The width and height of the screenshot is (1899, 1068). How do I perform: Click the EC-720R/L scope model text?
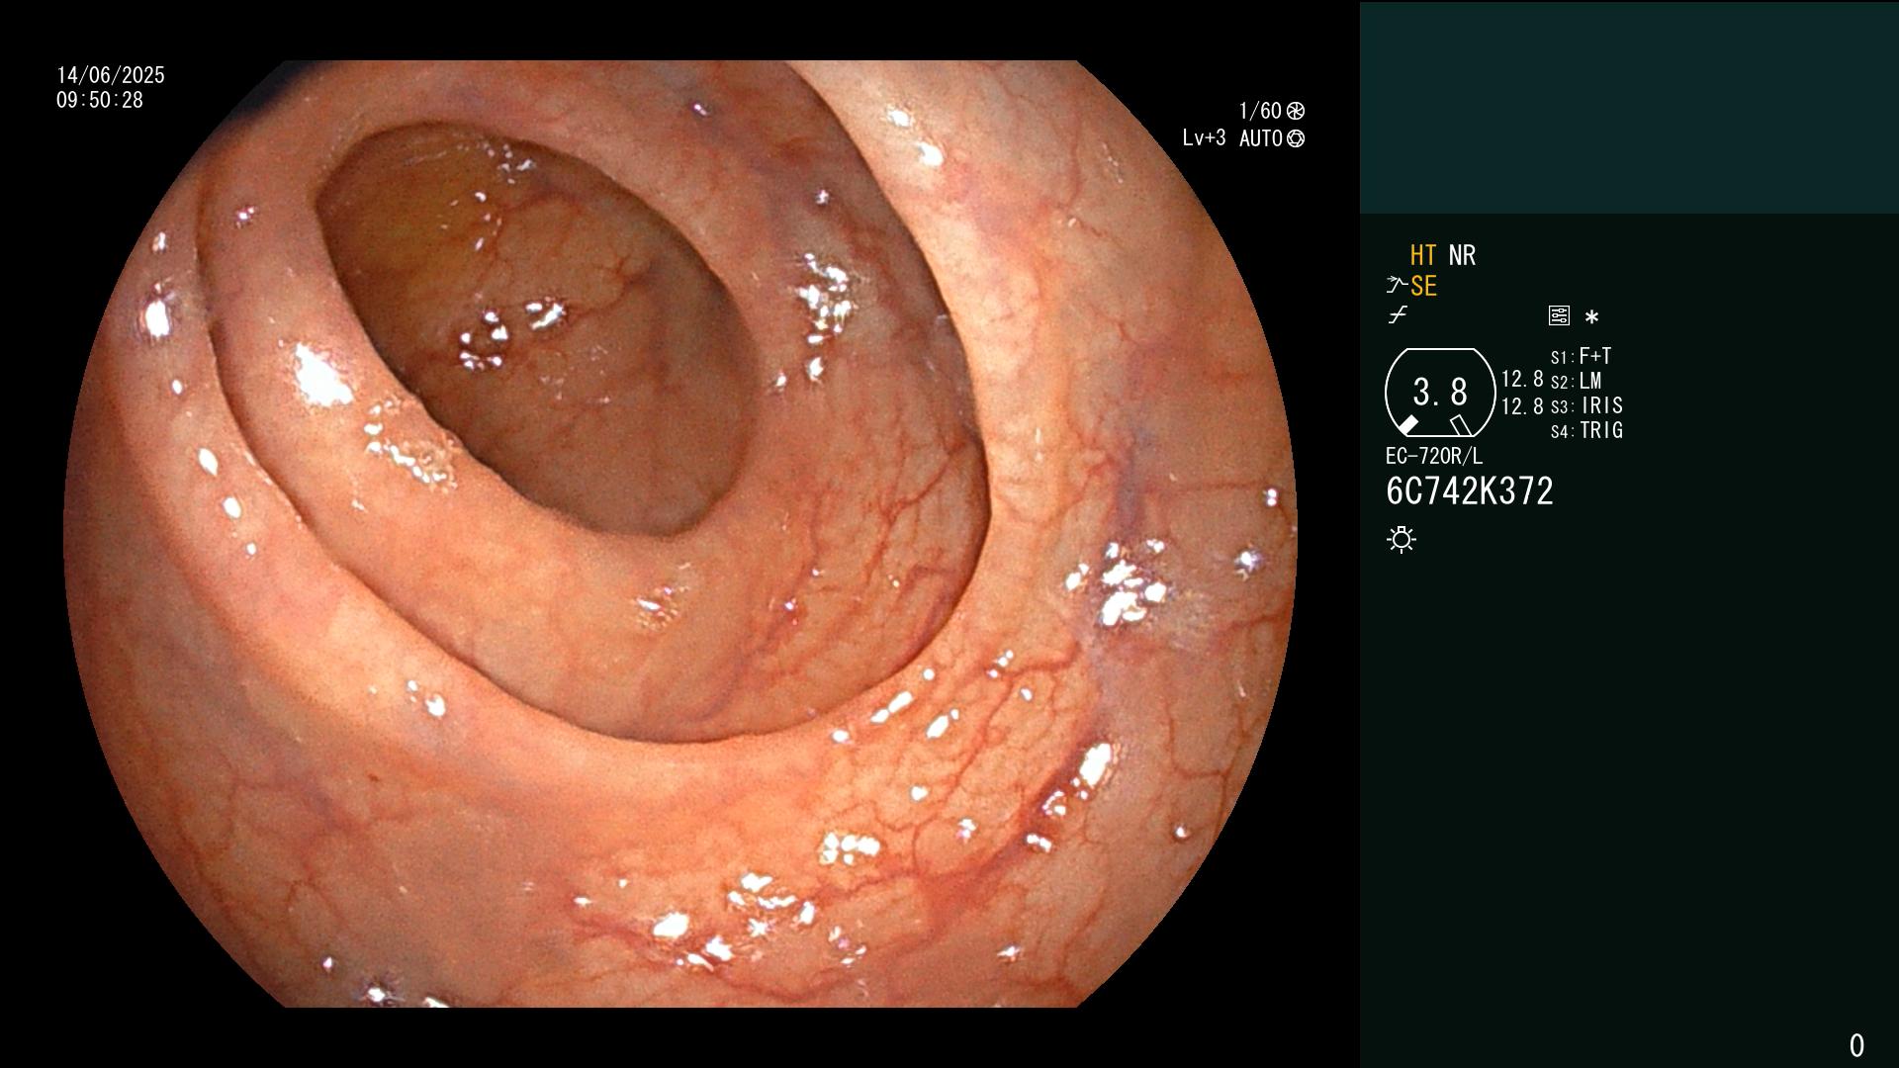[x=1434, y=457]
